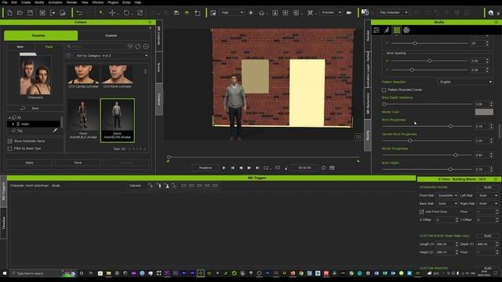
Task: Click the Open Project folder icon
Action: coord(20,13)
